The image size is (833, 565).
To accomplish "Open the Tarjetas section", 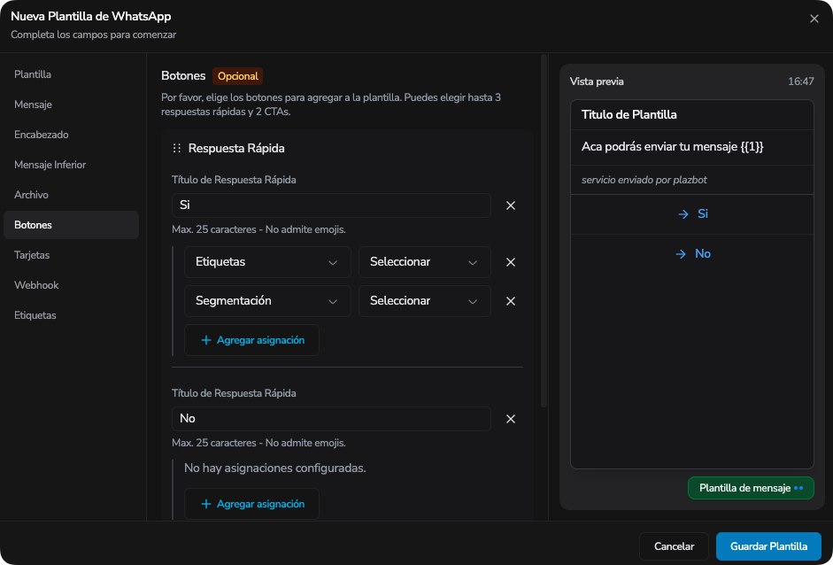I will (x=71, y=255).
